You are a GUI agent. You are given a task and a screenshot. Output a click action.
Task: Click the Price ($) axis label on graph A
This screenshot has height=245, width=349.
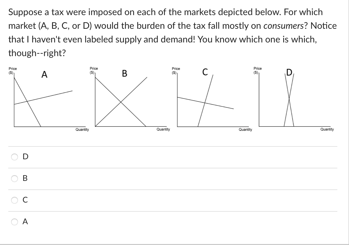[13, 71]
